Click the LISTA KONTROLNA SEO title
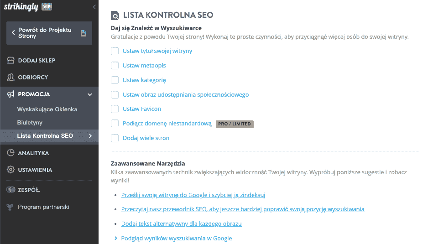 168,15
